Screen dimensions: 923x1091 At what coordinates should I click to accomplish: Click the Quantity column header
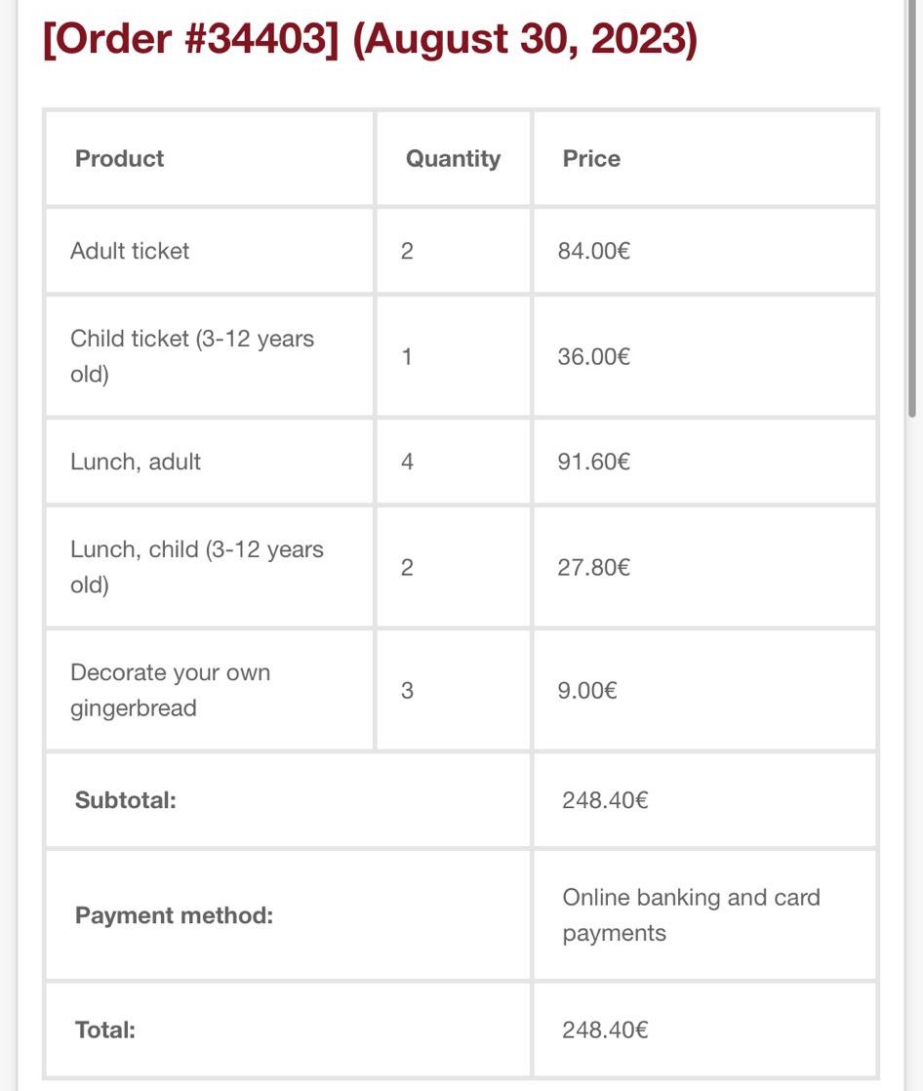click(453, 158)
